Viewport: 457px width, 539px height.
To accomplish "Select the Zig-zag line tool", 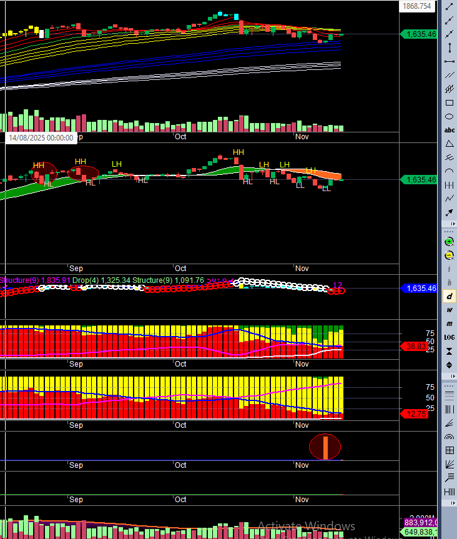I will click(449, 199).
